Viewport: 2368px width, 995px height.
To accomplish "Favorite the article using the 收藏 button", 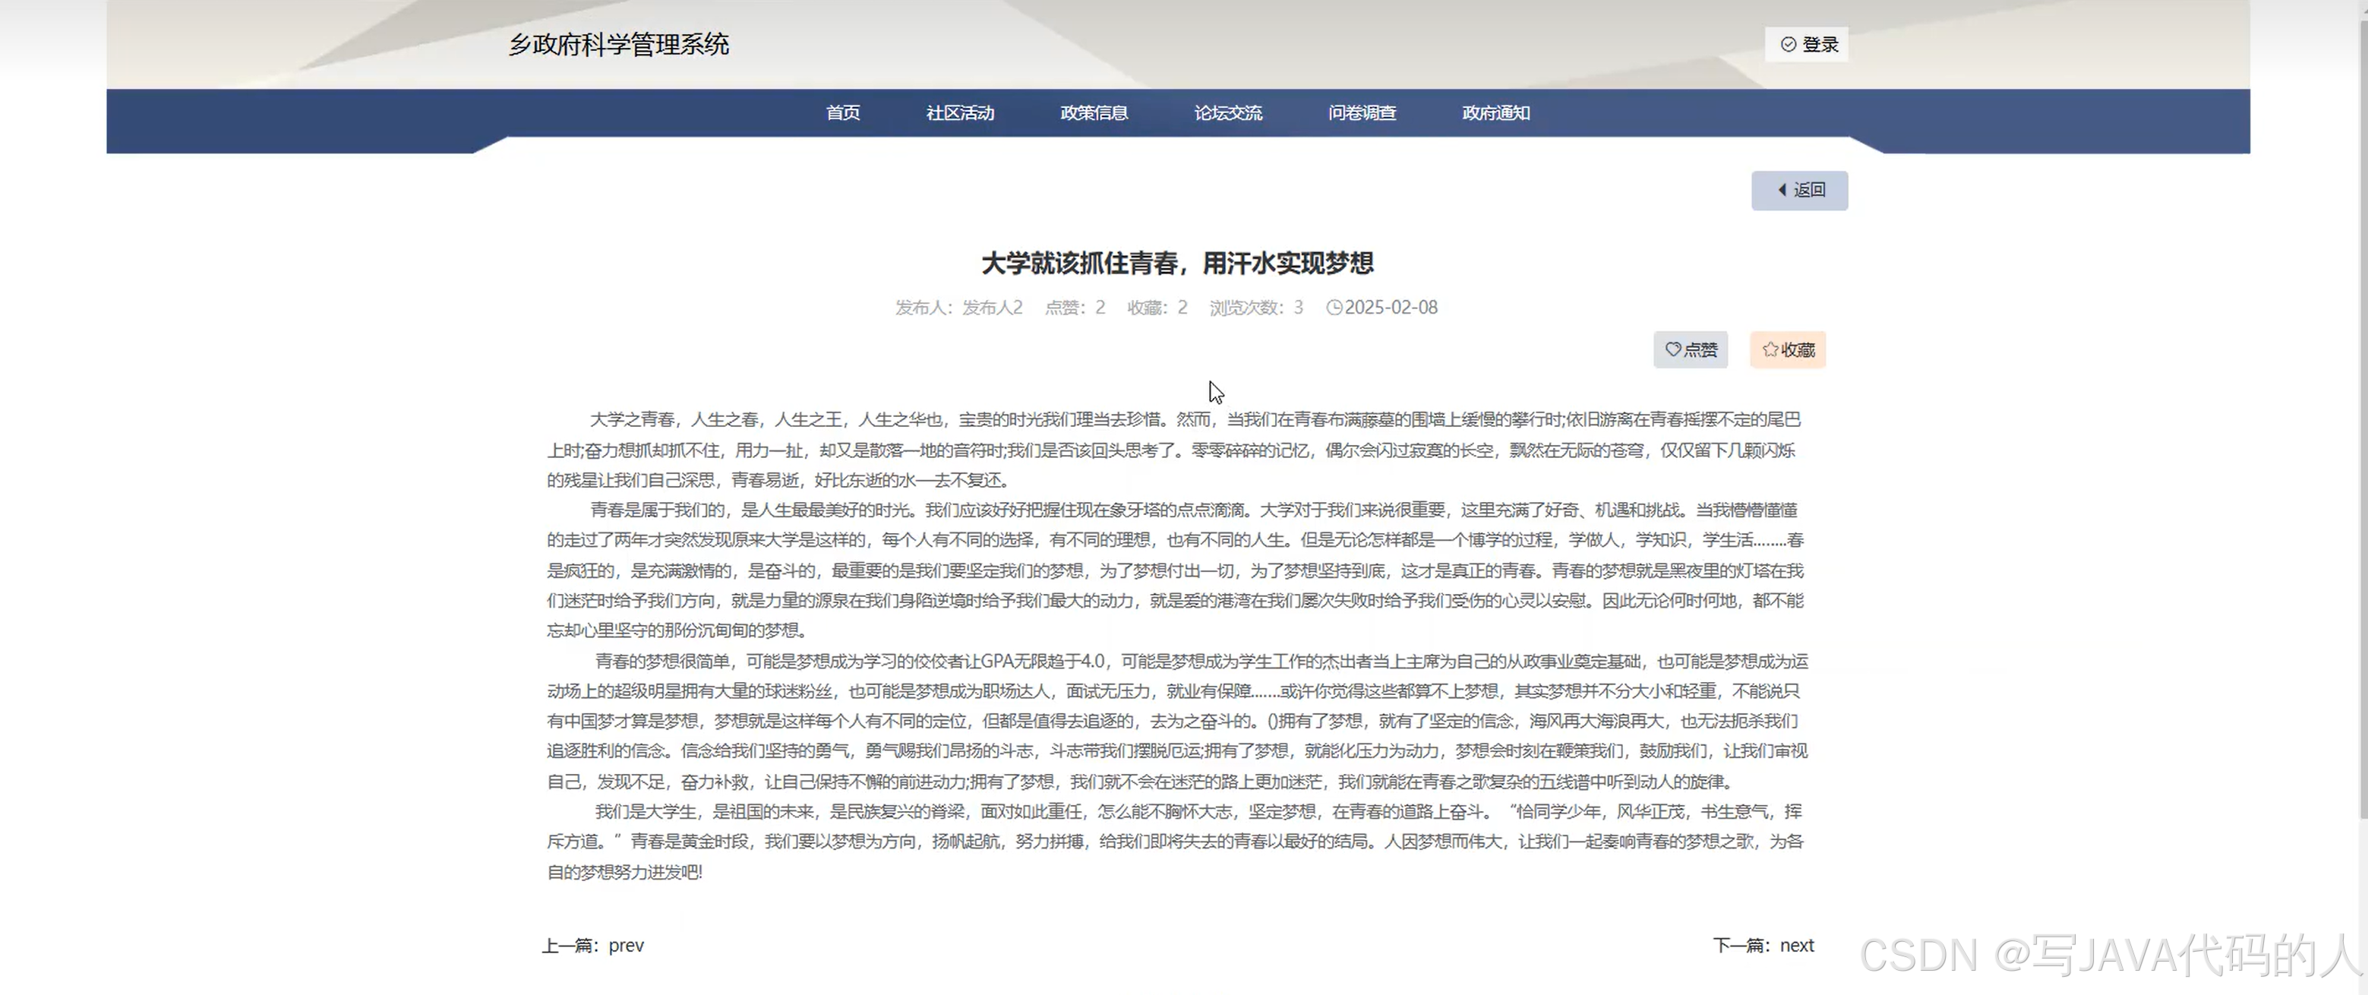I will (x=1787, y=349).
